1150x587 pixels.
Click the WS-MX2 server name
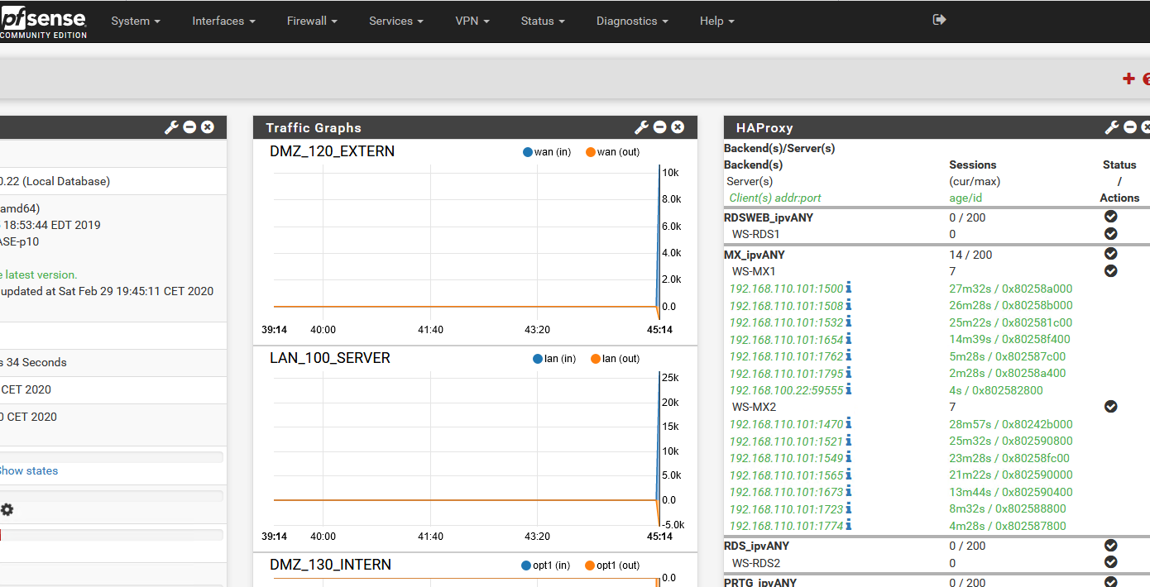click(754, 407)
